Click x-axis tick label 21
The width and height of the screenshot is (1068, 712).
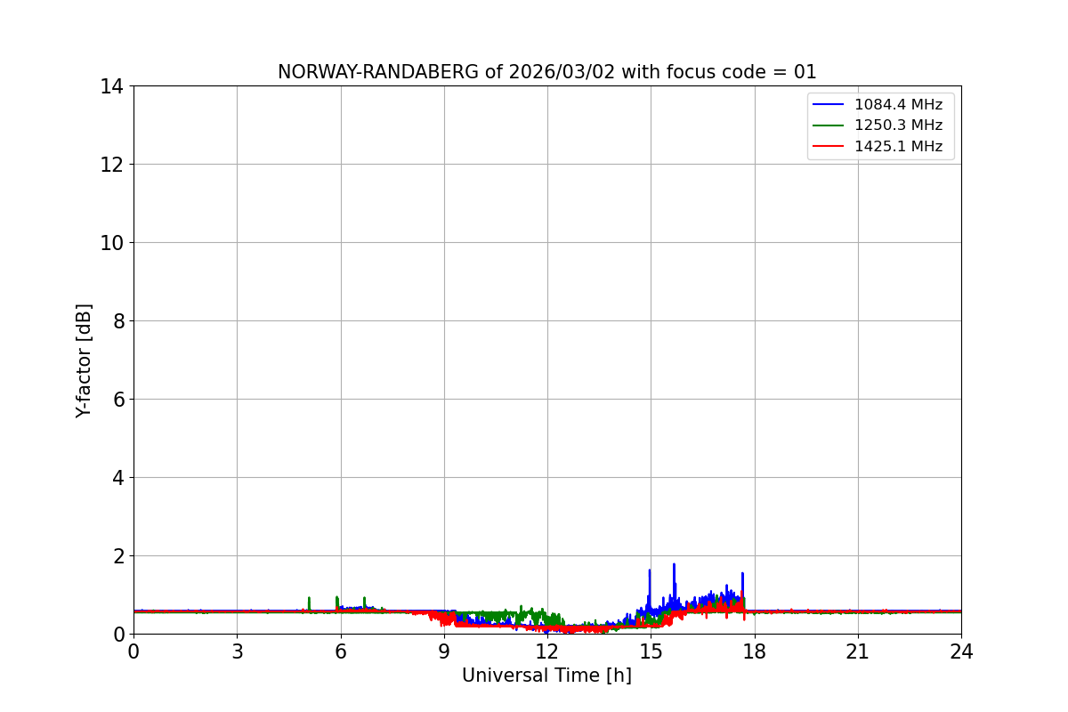tap(858, 651)
